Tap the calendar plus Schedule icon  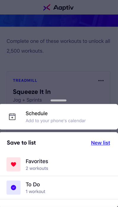click(x=12, y=117)
